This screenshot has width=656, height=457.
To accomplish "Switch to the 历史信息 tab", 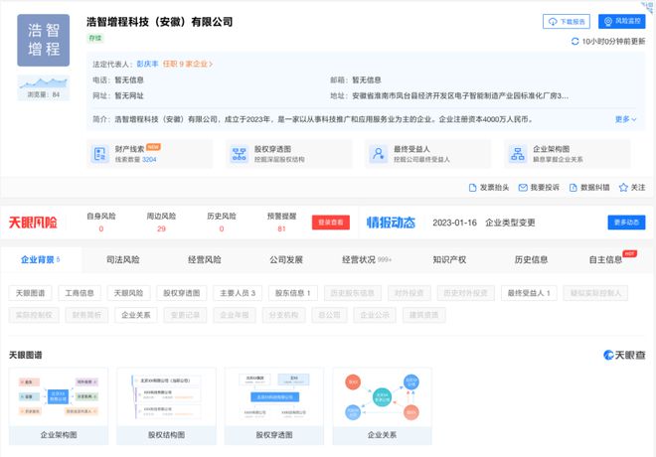I will click(x=531, y=259).
